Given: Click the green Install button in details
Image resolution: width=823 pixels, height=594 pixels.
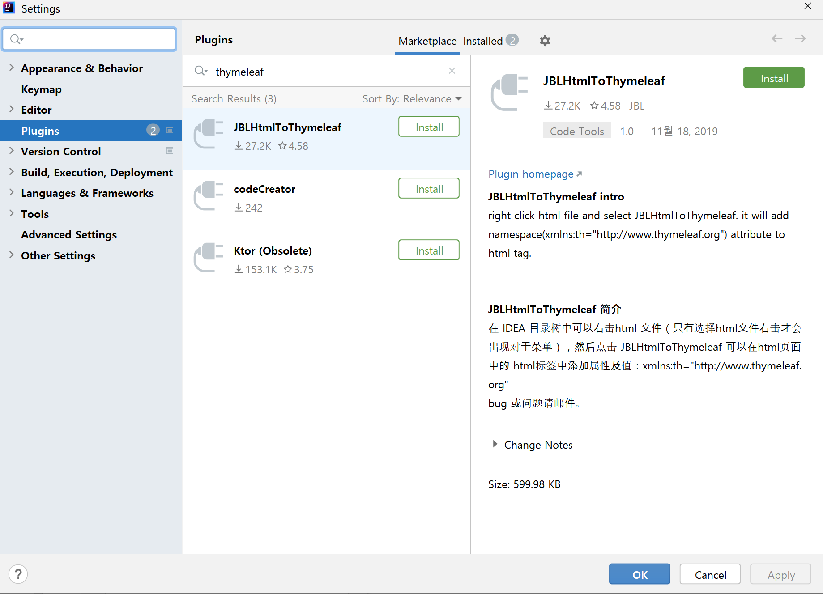Looking at the screenshot, I should click(774, 78).
